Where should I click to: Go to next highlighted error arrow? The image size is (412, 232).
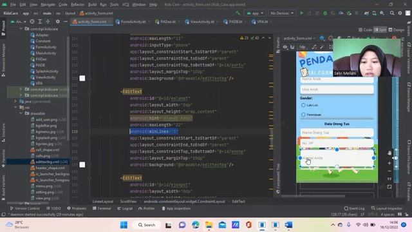270,38
